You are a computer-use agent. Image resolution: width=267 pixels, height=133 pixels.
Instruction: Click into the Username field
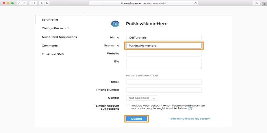(x=164, y=46)
